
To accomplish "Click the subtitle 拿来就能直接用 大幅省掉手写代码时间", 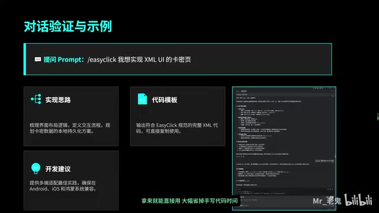I will [x=189, y=201].
